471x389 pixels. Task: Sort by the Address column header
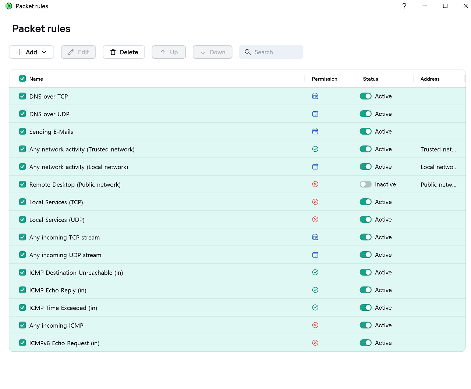point(430,79)
